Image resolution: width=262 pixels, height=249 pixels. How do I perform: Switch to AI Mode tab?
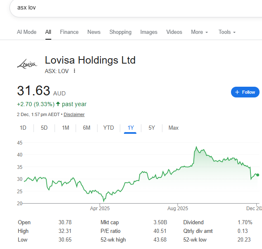(26, 32)
